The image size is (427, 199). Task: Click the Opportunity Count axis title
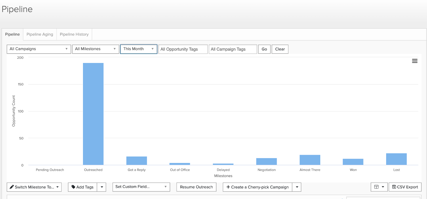pyautogui.click(x=14, y=111)
